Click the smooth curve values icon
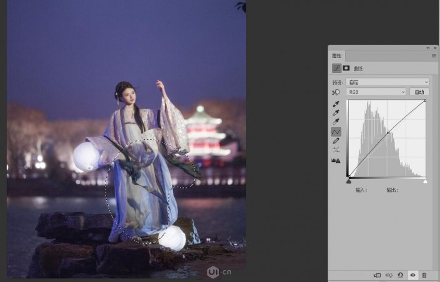The image size is (440, 282). pyautogui.click(x=336, y=150)
